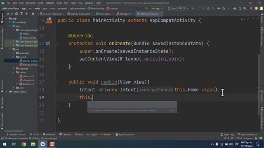Open the Profile app gauge icon
The image size is (264, 148).
coord(218,8)
